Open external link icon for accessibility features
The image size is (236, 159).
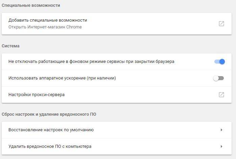221,24
